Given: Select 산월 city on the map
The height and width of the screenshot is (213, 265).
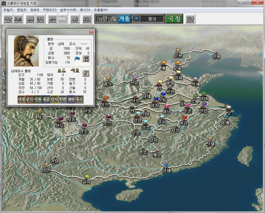Looking at the screenshot, I should coord(210,142).
